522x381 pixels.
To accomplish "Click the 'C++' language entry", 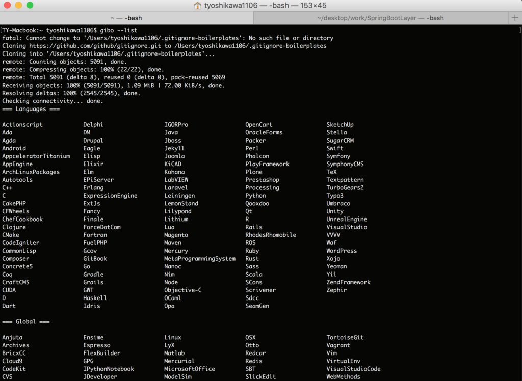I will click(x=7, y=187).
